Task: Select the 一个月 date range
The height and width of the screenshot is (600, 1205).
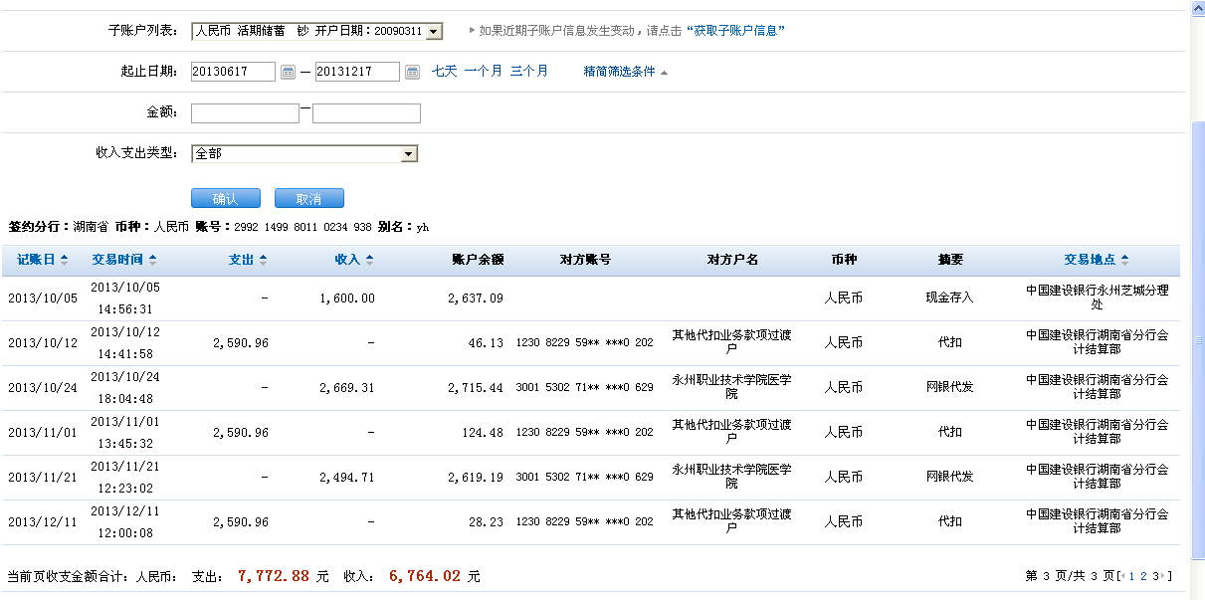Action: [483, 71]
